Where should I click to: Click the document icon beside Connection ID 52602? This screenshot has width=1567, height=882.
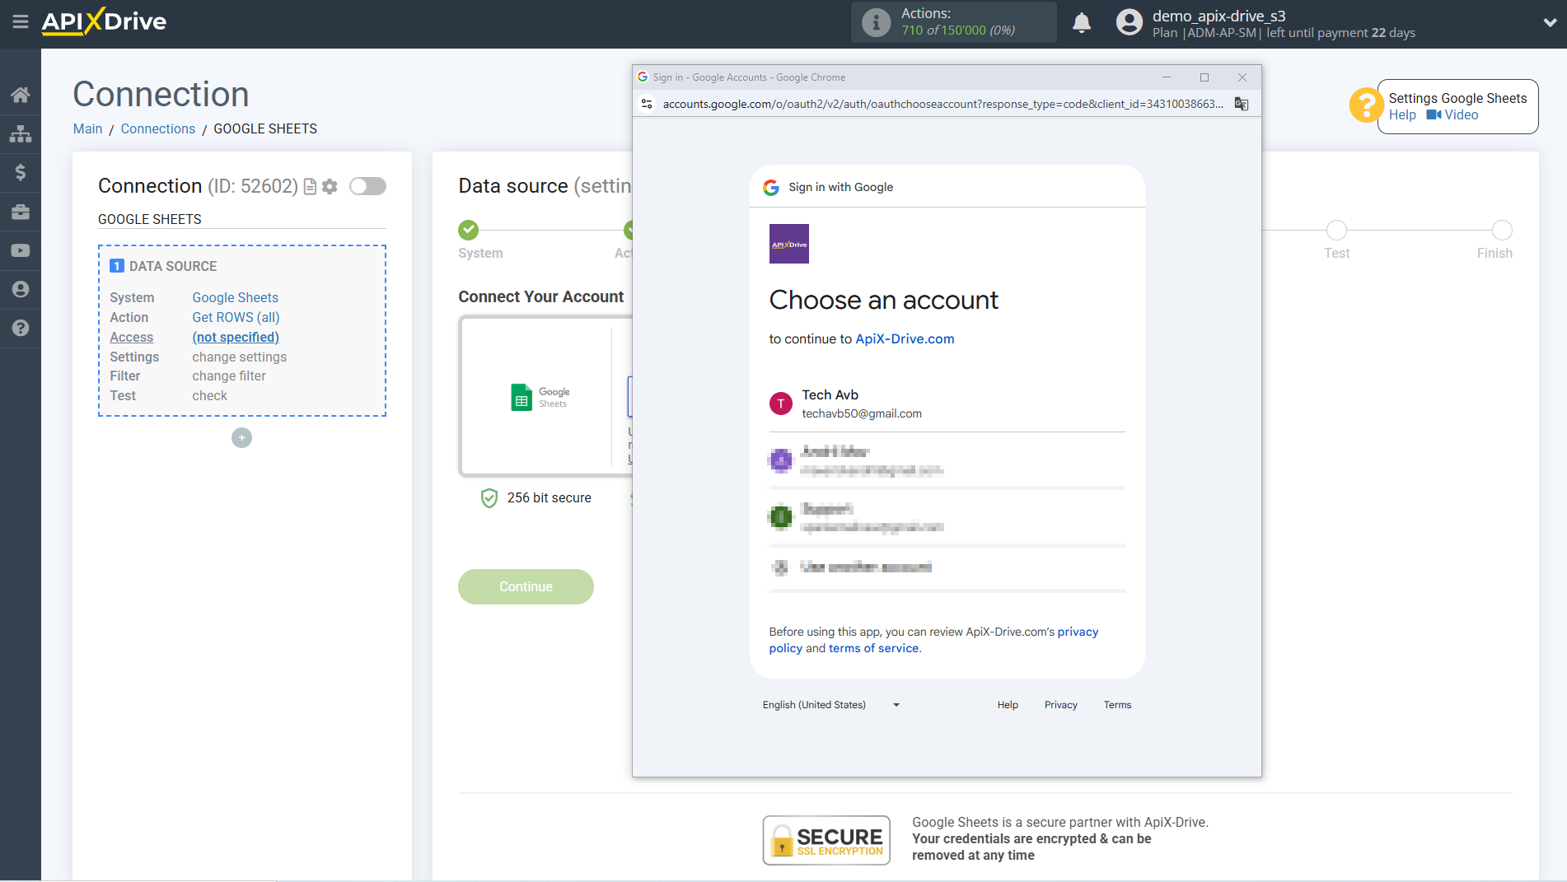(309, 186)
